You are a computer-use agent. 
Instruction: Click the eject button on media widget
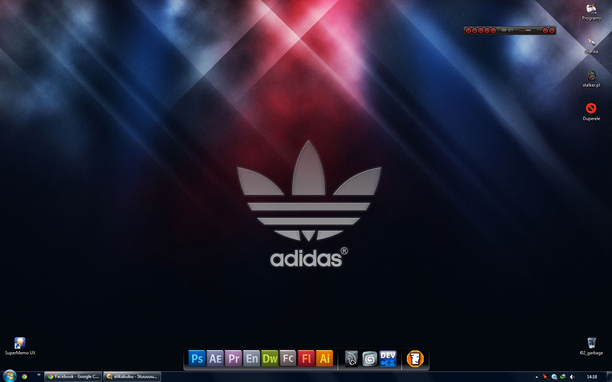click(x=545, y=31)
